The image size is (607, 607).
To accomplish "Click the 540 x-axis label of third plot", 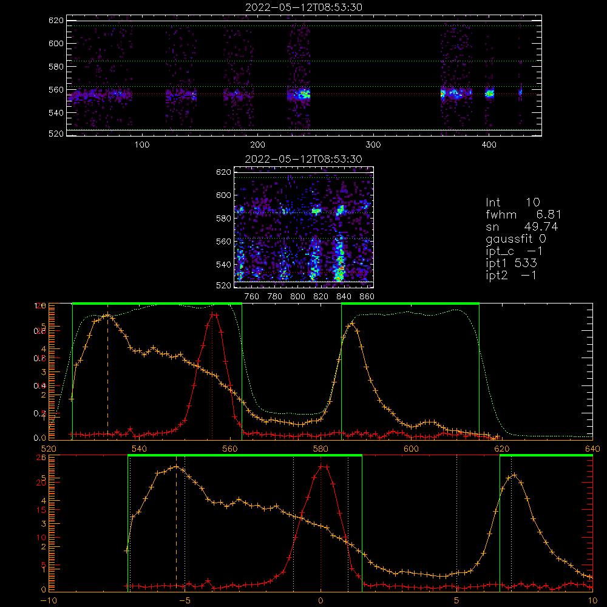I will [x=140, y=449].
